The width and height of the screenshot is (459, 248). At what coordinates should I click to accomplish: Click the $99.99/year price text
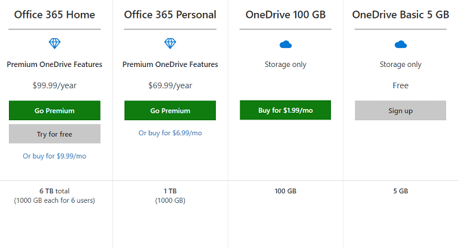(x=54, y=85)
